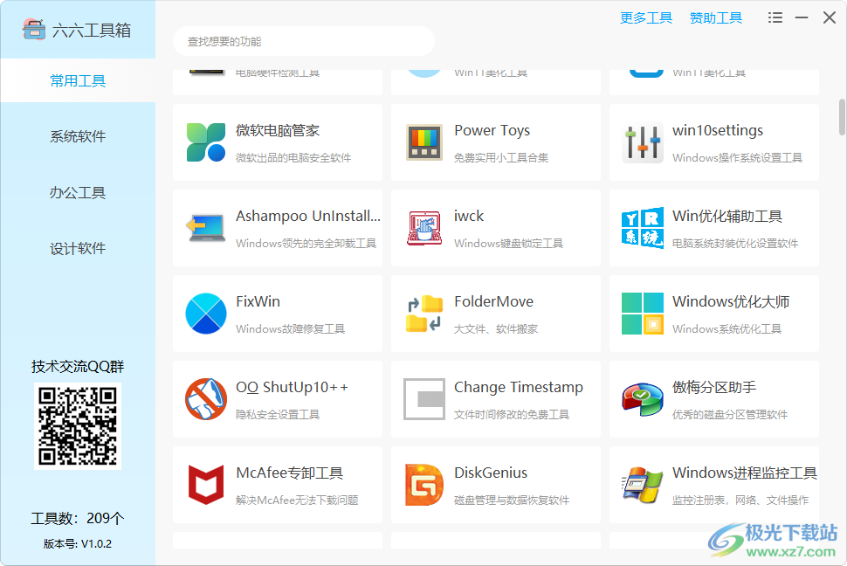Open the Windows进程监控工具 icon
Image resolution: width=847 pixels, height=566 pixels.
pyautogui.click(x=643, y=485)
